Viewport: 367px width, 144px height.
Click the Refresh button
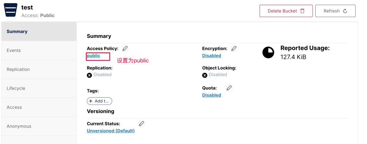click(335, 11)
